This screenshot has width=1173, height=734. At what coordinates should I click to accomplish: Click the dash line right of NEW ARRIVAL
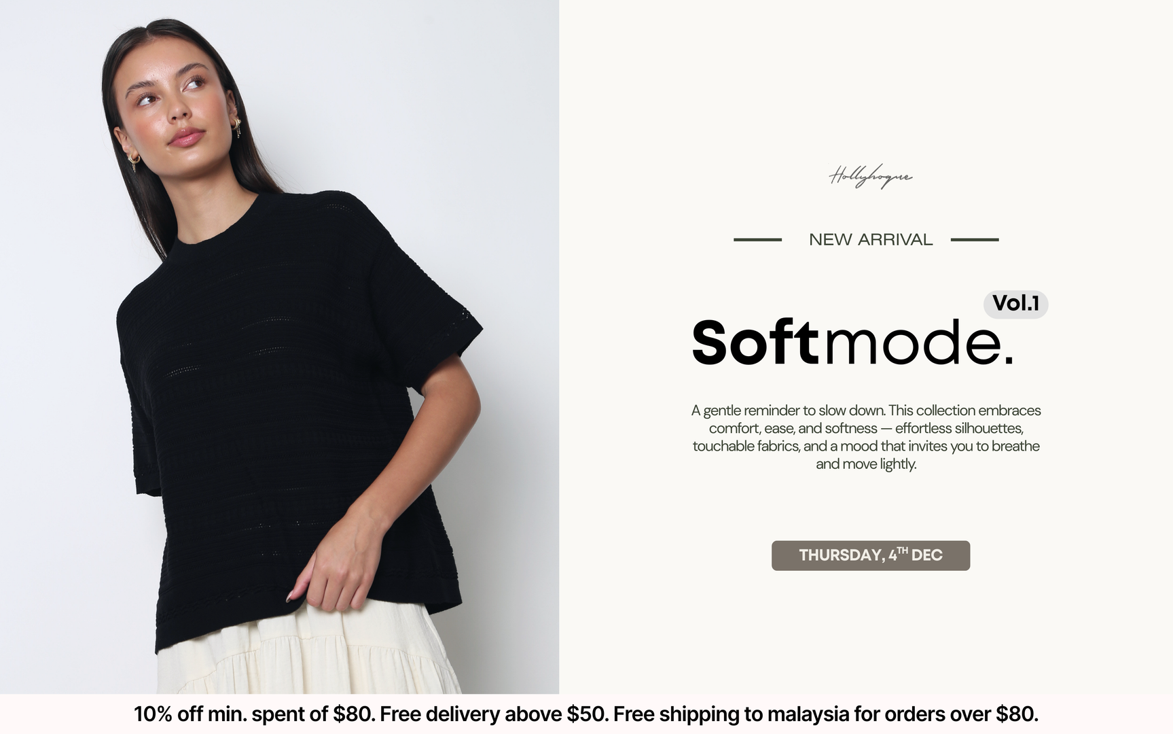click(975, 239)
